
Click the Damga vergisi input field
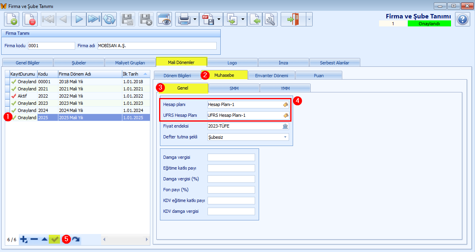pos(231,157)
